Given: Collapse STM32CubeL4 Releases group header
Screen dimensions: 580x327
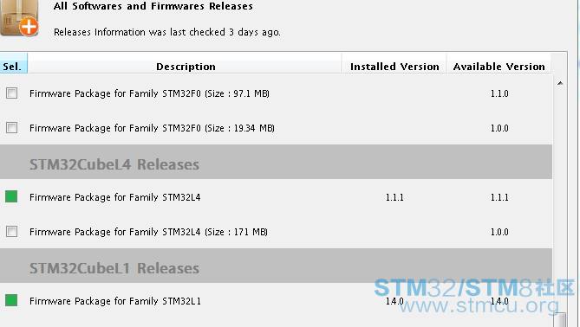Looking at the screenshot, I should (x=276, y=162).
